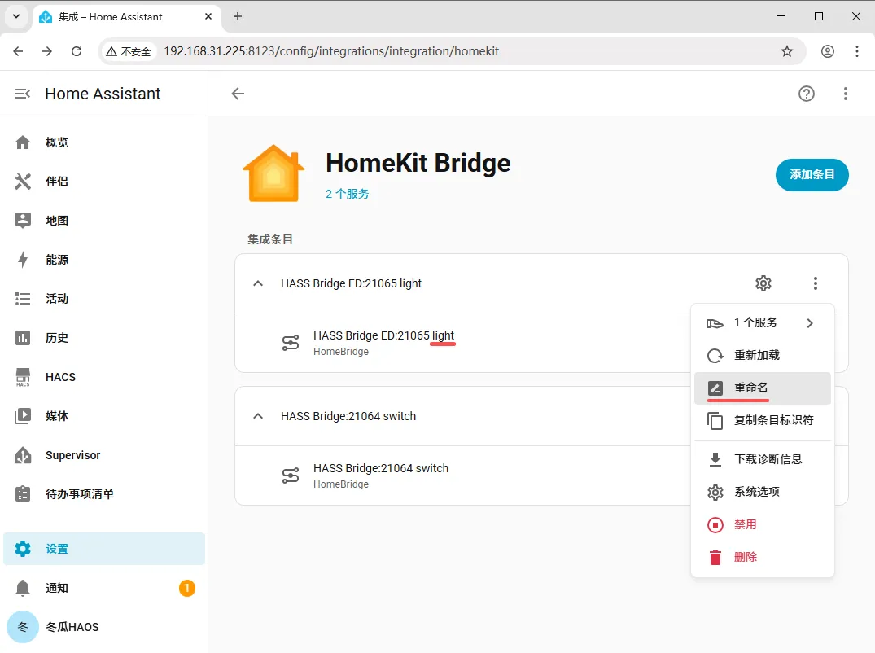This screenshot has width=875, height=653.
Task: Open the 2 个服务 link
Action: tap(347, 194)
